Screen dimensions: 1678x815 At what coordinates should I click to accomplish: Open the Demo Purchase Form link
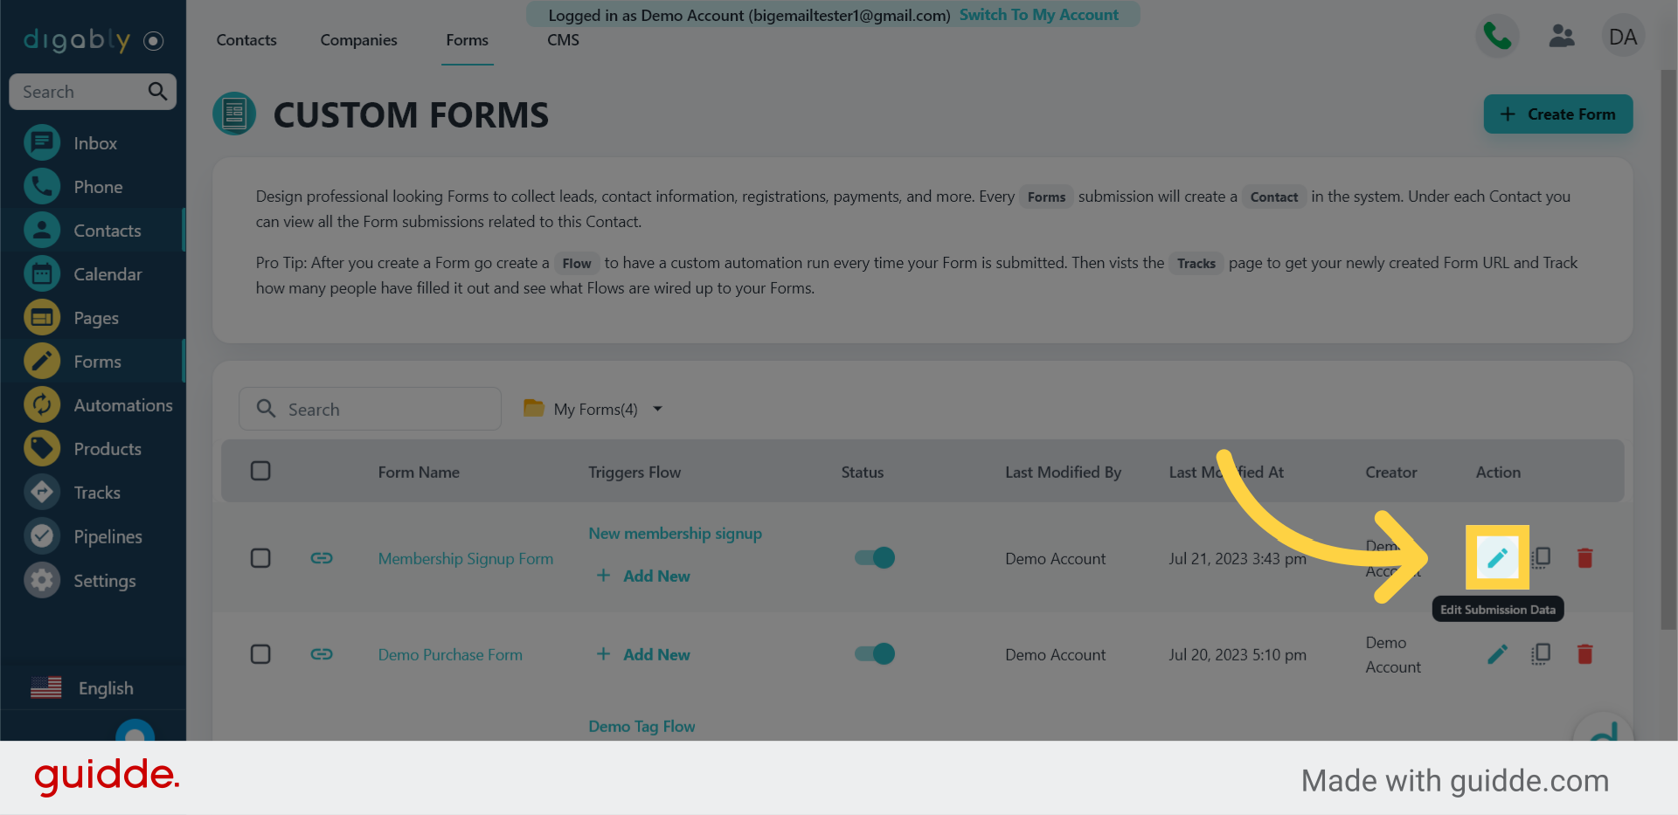(x=450, y=654)
